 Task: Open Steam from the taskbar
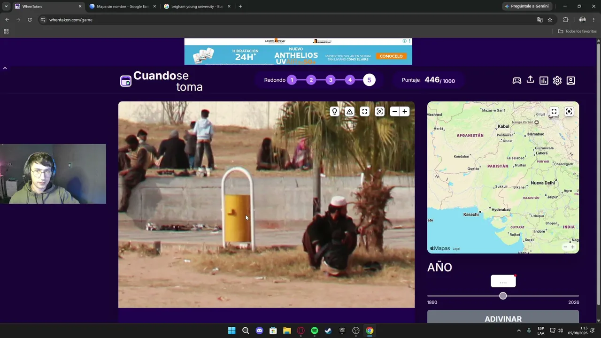point(328,330)
